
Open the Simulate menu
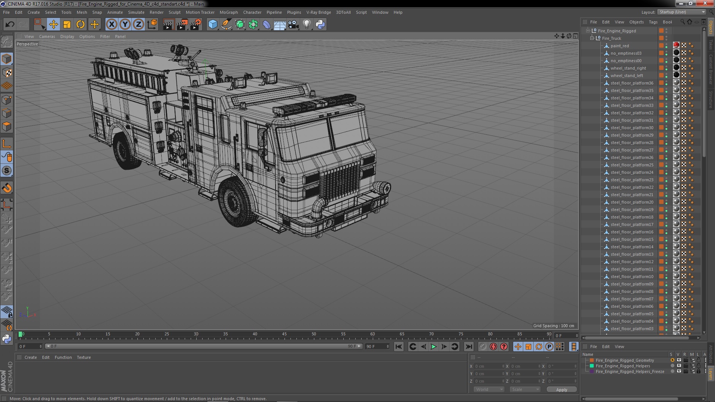(136, 12)
